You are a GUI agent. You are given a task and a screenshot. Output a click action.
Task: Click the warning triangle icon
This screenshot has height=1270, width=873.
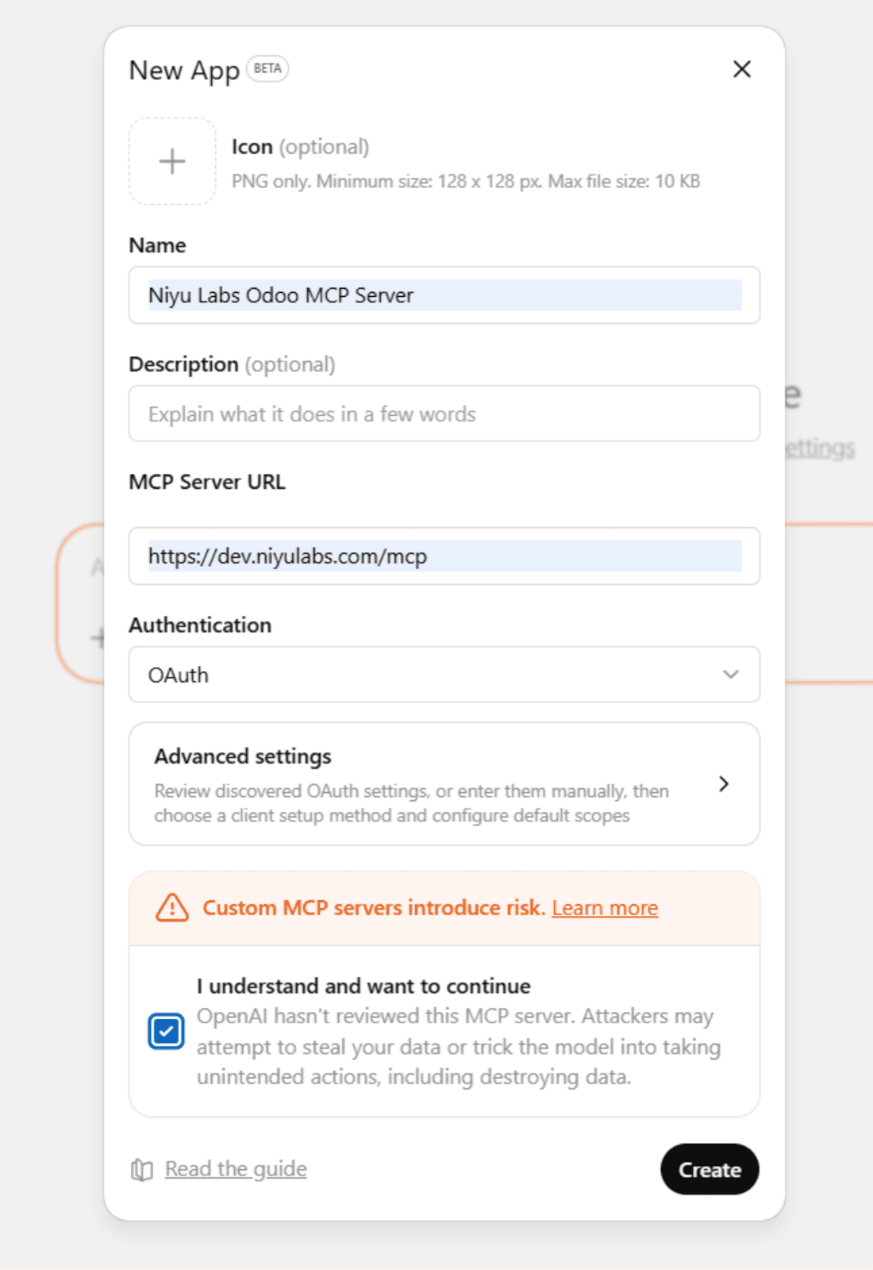coord(172,907)
